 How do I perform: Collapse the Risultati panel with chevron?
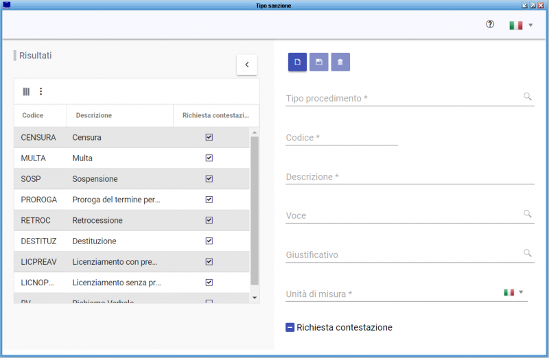pyautogui.click(x=246, y=64)
